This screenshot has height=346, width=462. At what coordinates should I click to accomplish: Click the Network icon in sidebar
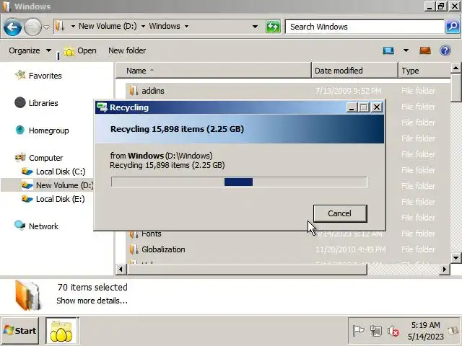[19, 226]
